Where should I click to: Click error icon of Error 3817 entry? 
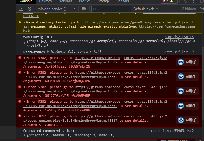[20, 116]
